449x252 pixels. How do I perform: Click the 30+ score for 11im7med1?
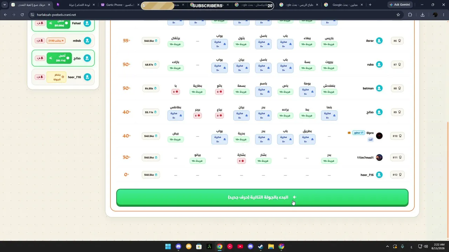click(x=126, y=157)
